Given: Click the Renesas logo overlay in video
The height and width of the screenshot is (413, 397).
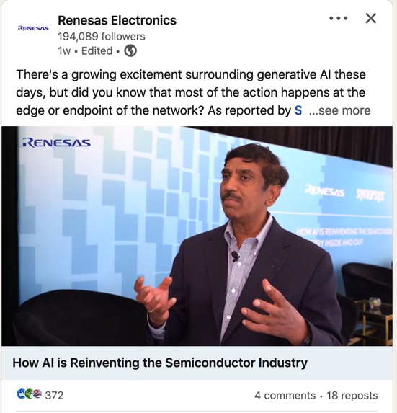Looking at the screenshot, I should 56,143.
